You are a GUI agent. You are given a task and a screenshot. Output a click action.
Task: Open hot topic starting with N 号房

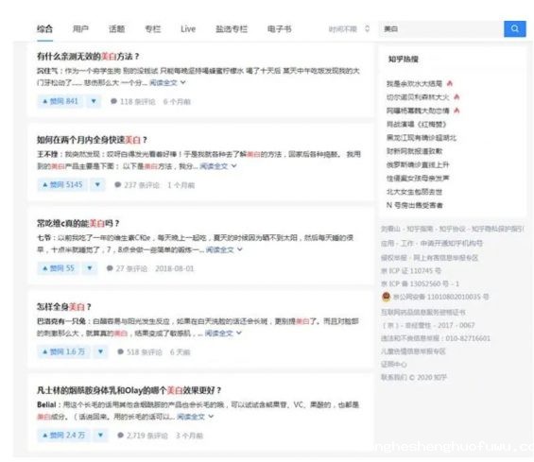coord(415,205)
